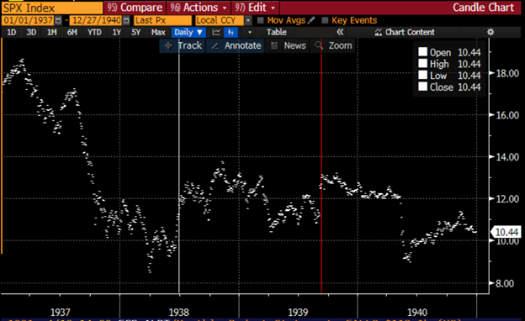Toggle the Open legend checkbox

coord(422,52)
